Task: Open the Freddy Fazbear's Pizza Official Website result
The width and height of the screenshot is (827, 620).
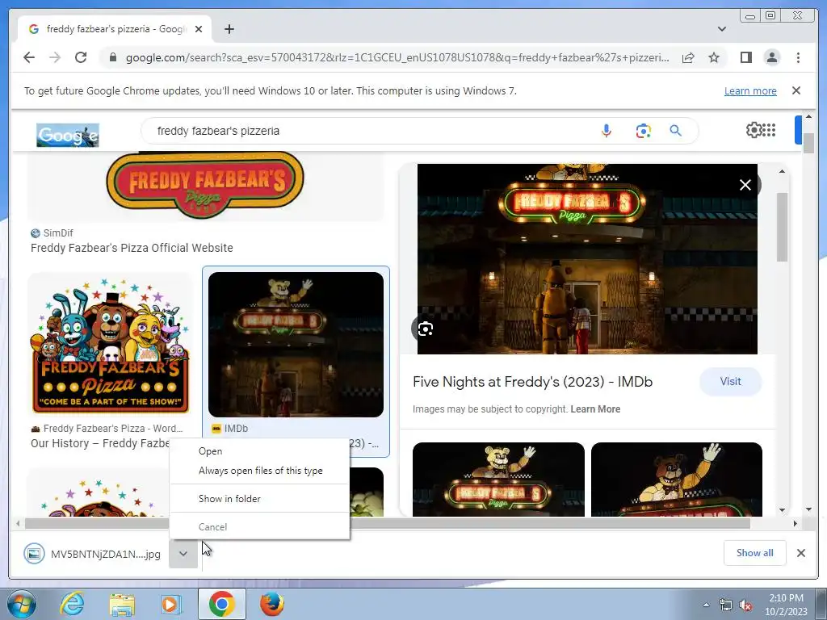Action: pyautogui.click(x=132, y=248)
